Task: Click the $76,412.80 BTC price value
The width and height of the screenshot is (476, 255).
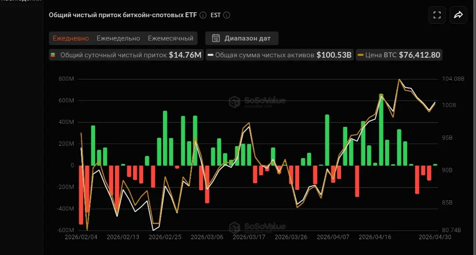Action: click(420, 55)
